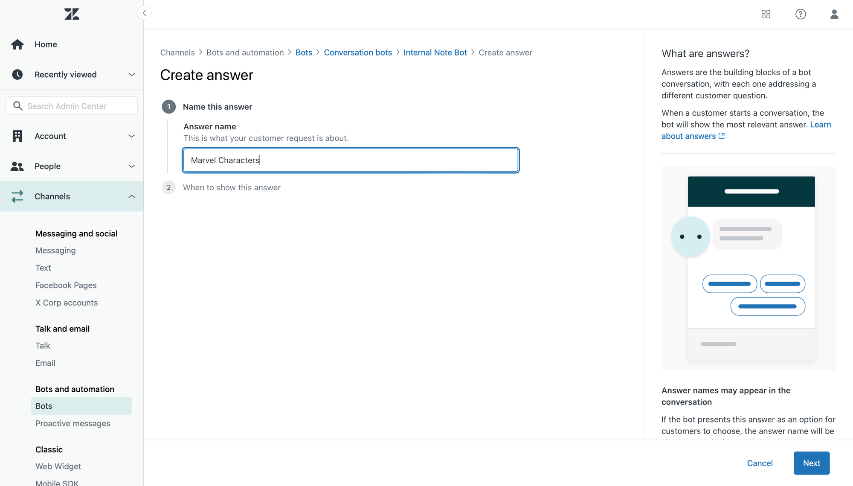
Task: Click the Channels arrows icon
Action: click(x=17, y=196)
